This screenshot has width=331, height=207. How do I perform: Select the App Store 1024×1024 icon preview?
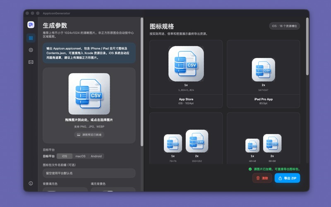tap(186, 64)
